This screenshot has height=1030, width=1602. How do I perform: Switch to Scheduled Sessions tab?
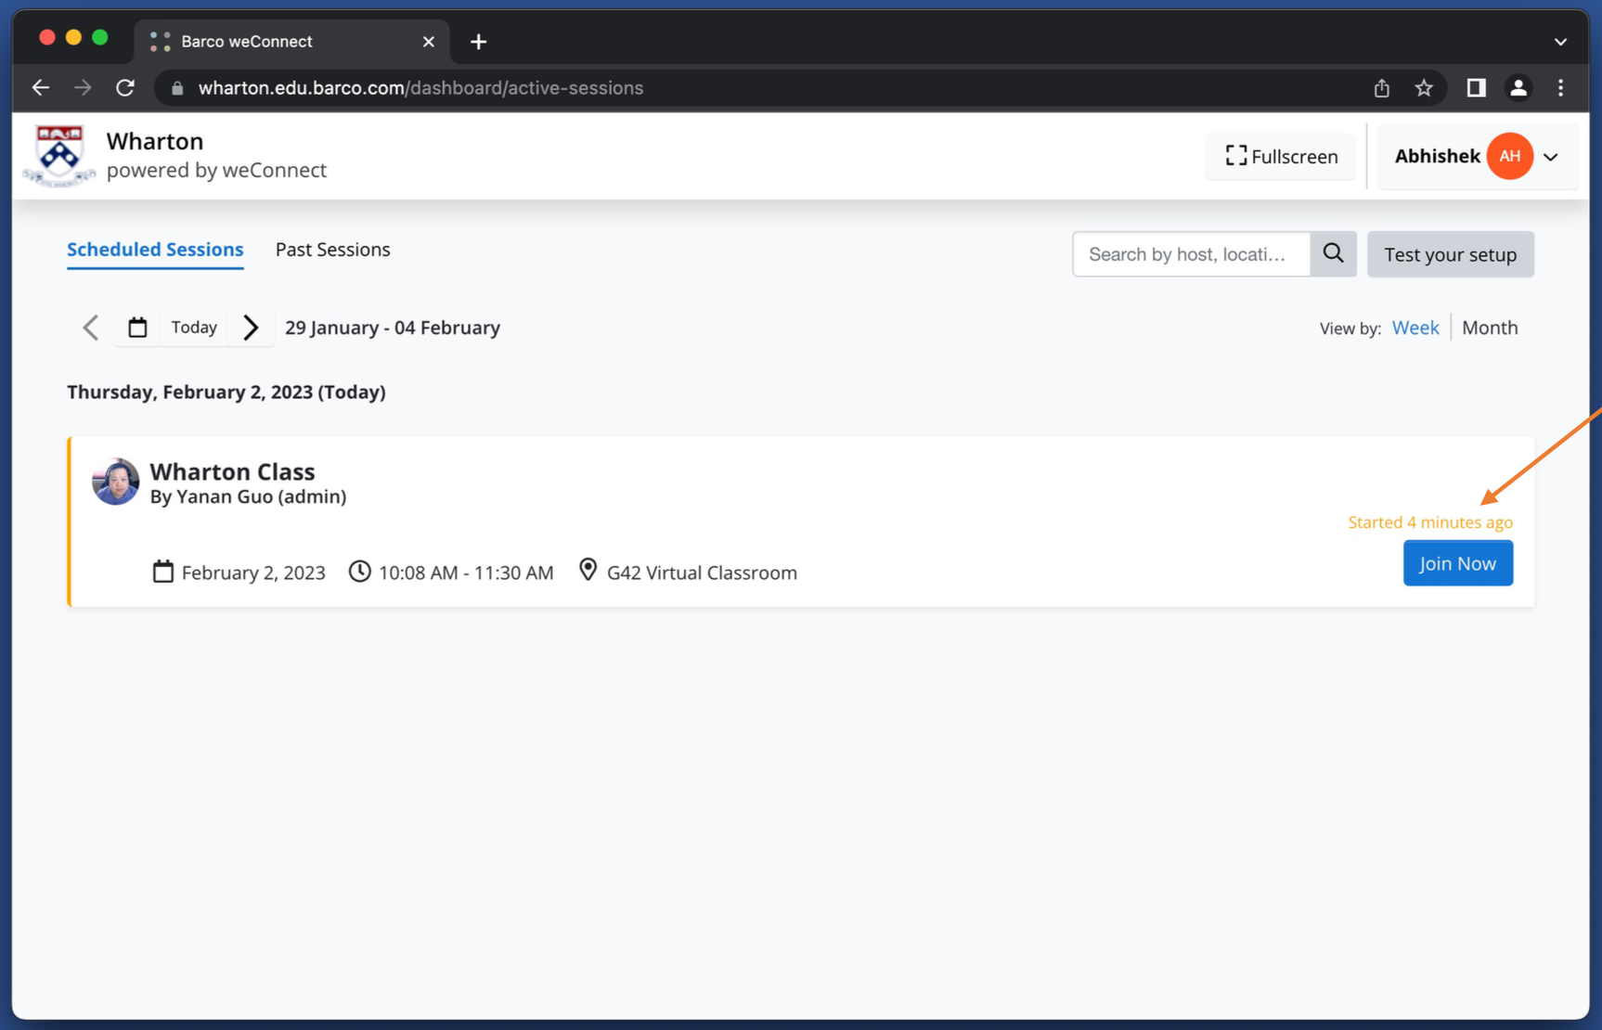click(x=155, y=250)
